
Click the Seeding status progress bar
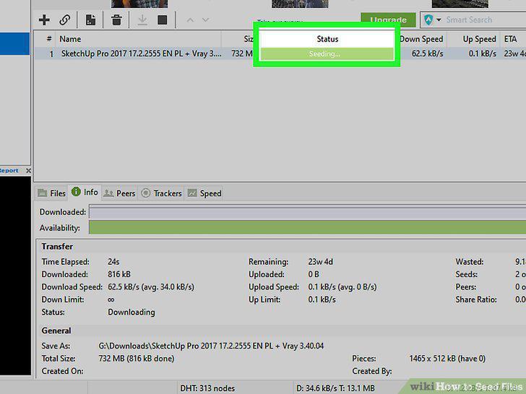(327, 54)
